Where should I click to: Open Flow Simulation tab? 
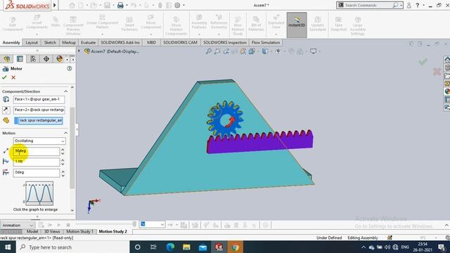266,42
